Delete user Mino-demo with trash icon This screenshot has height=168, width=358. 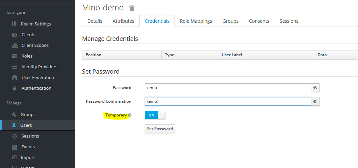132,8
